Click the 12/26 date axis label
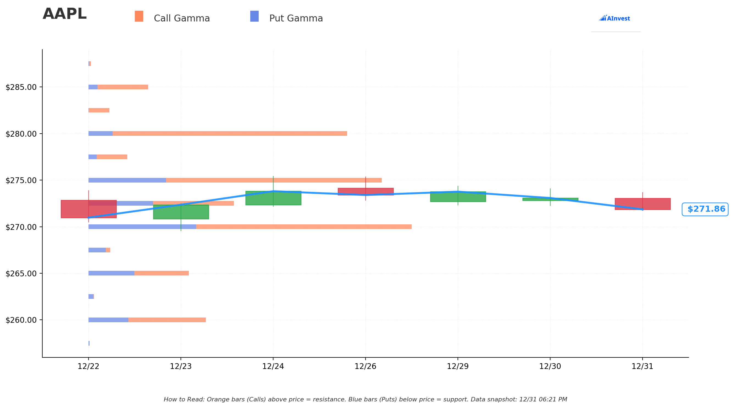 (365, 366)
